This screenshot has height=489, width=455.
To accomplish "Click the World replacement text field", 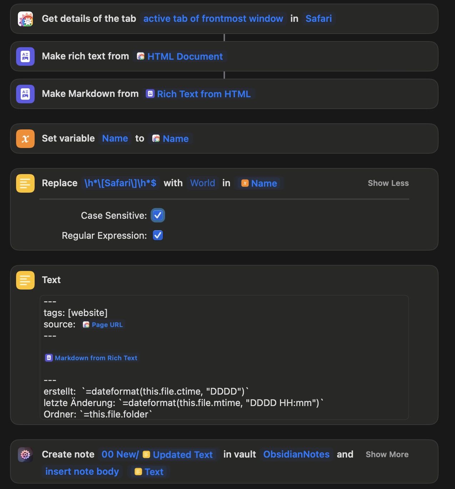I will tap(202, 183).
